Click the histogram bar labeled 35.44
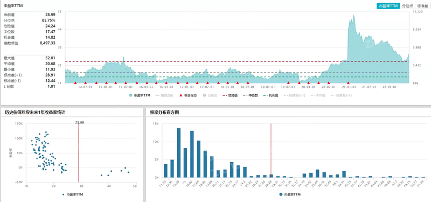 click(x=317, y=173)
